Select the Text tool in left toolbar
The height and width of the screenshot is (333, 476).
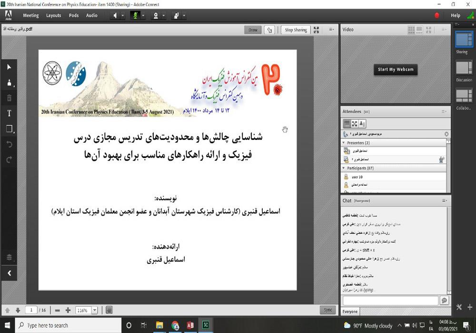[9, 113]
